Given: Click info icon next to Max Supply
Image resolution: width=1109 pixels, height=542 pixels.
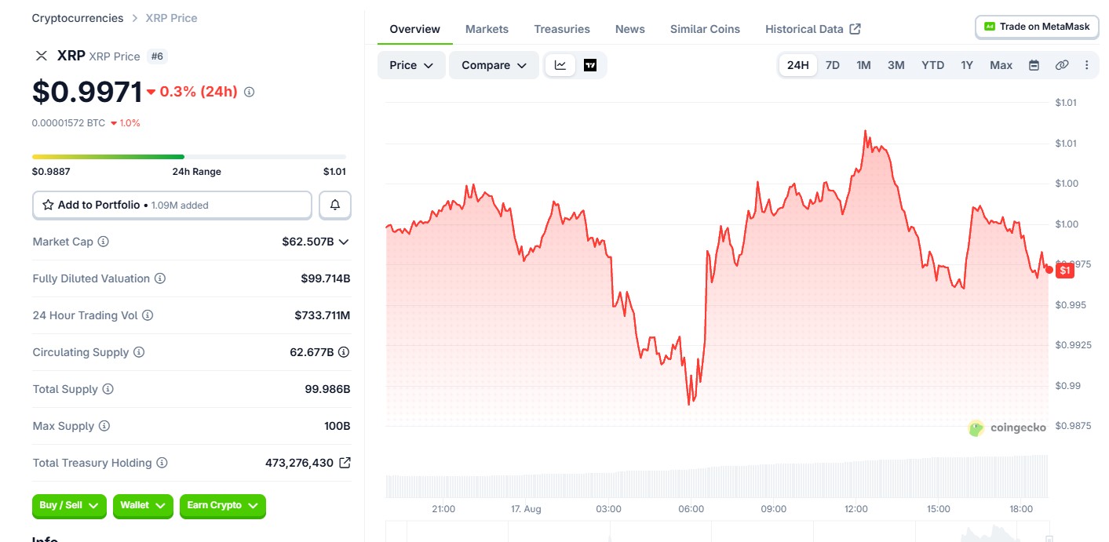Looking at the screenshot, I should (x=104, y=426).
